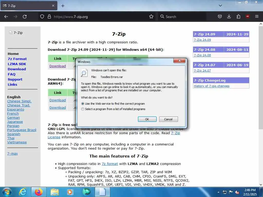The image size is (263, 197).
Task: Click the muted speaker volume tray icon
Action: pyautogui.click(x=237, y=192)
